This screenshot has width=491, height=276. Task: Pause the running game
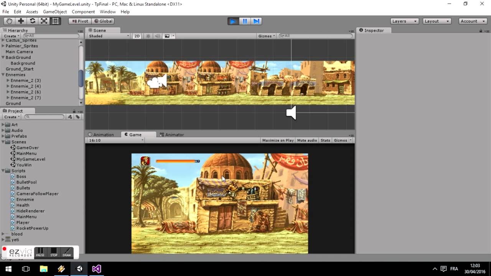coord(245,21)
